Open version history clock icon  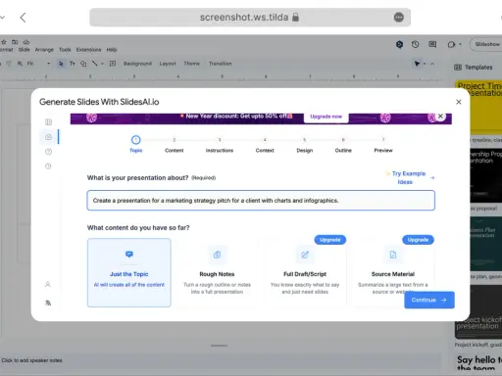click(x=416, y=44)
